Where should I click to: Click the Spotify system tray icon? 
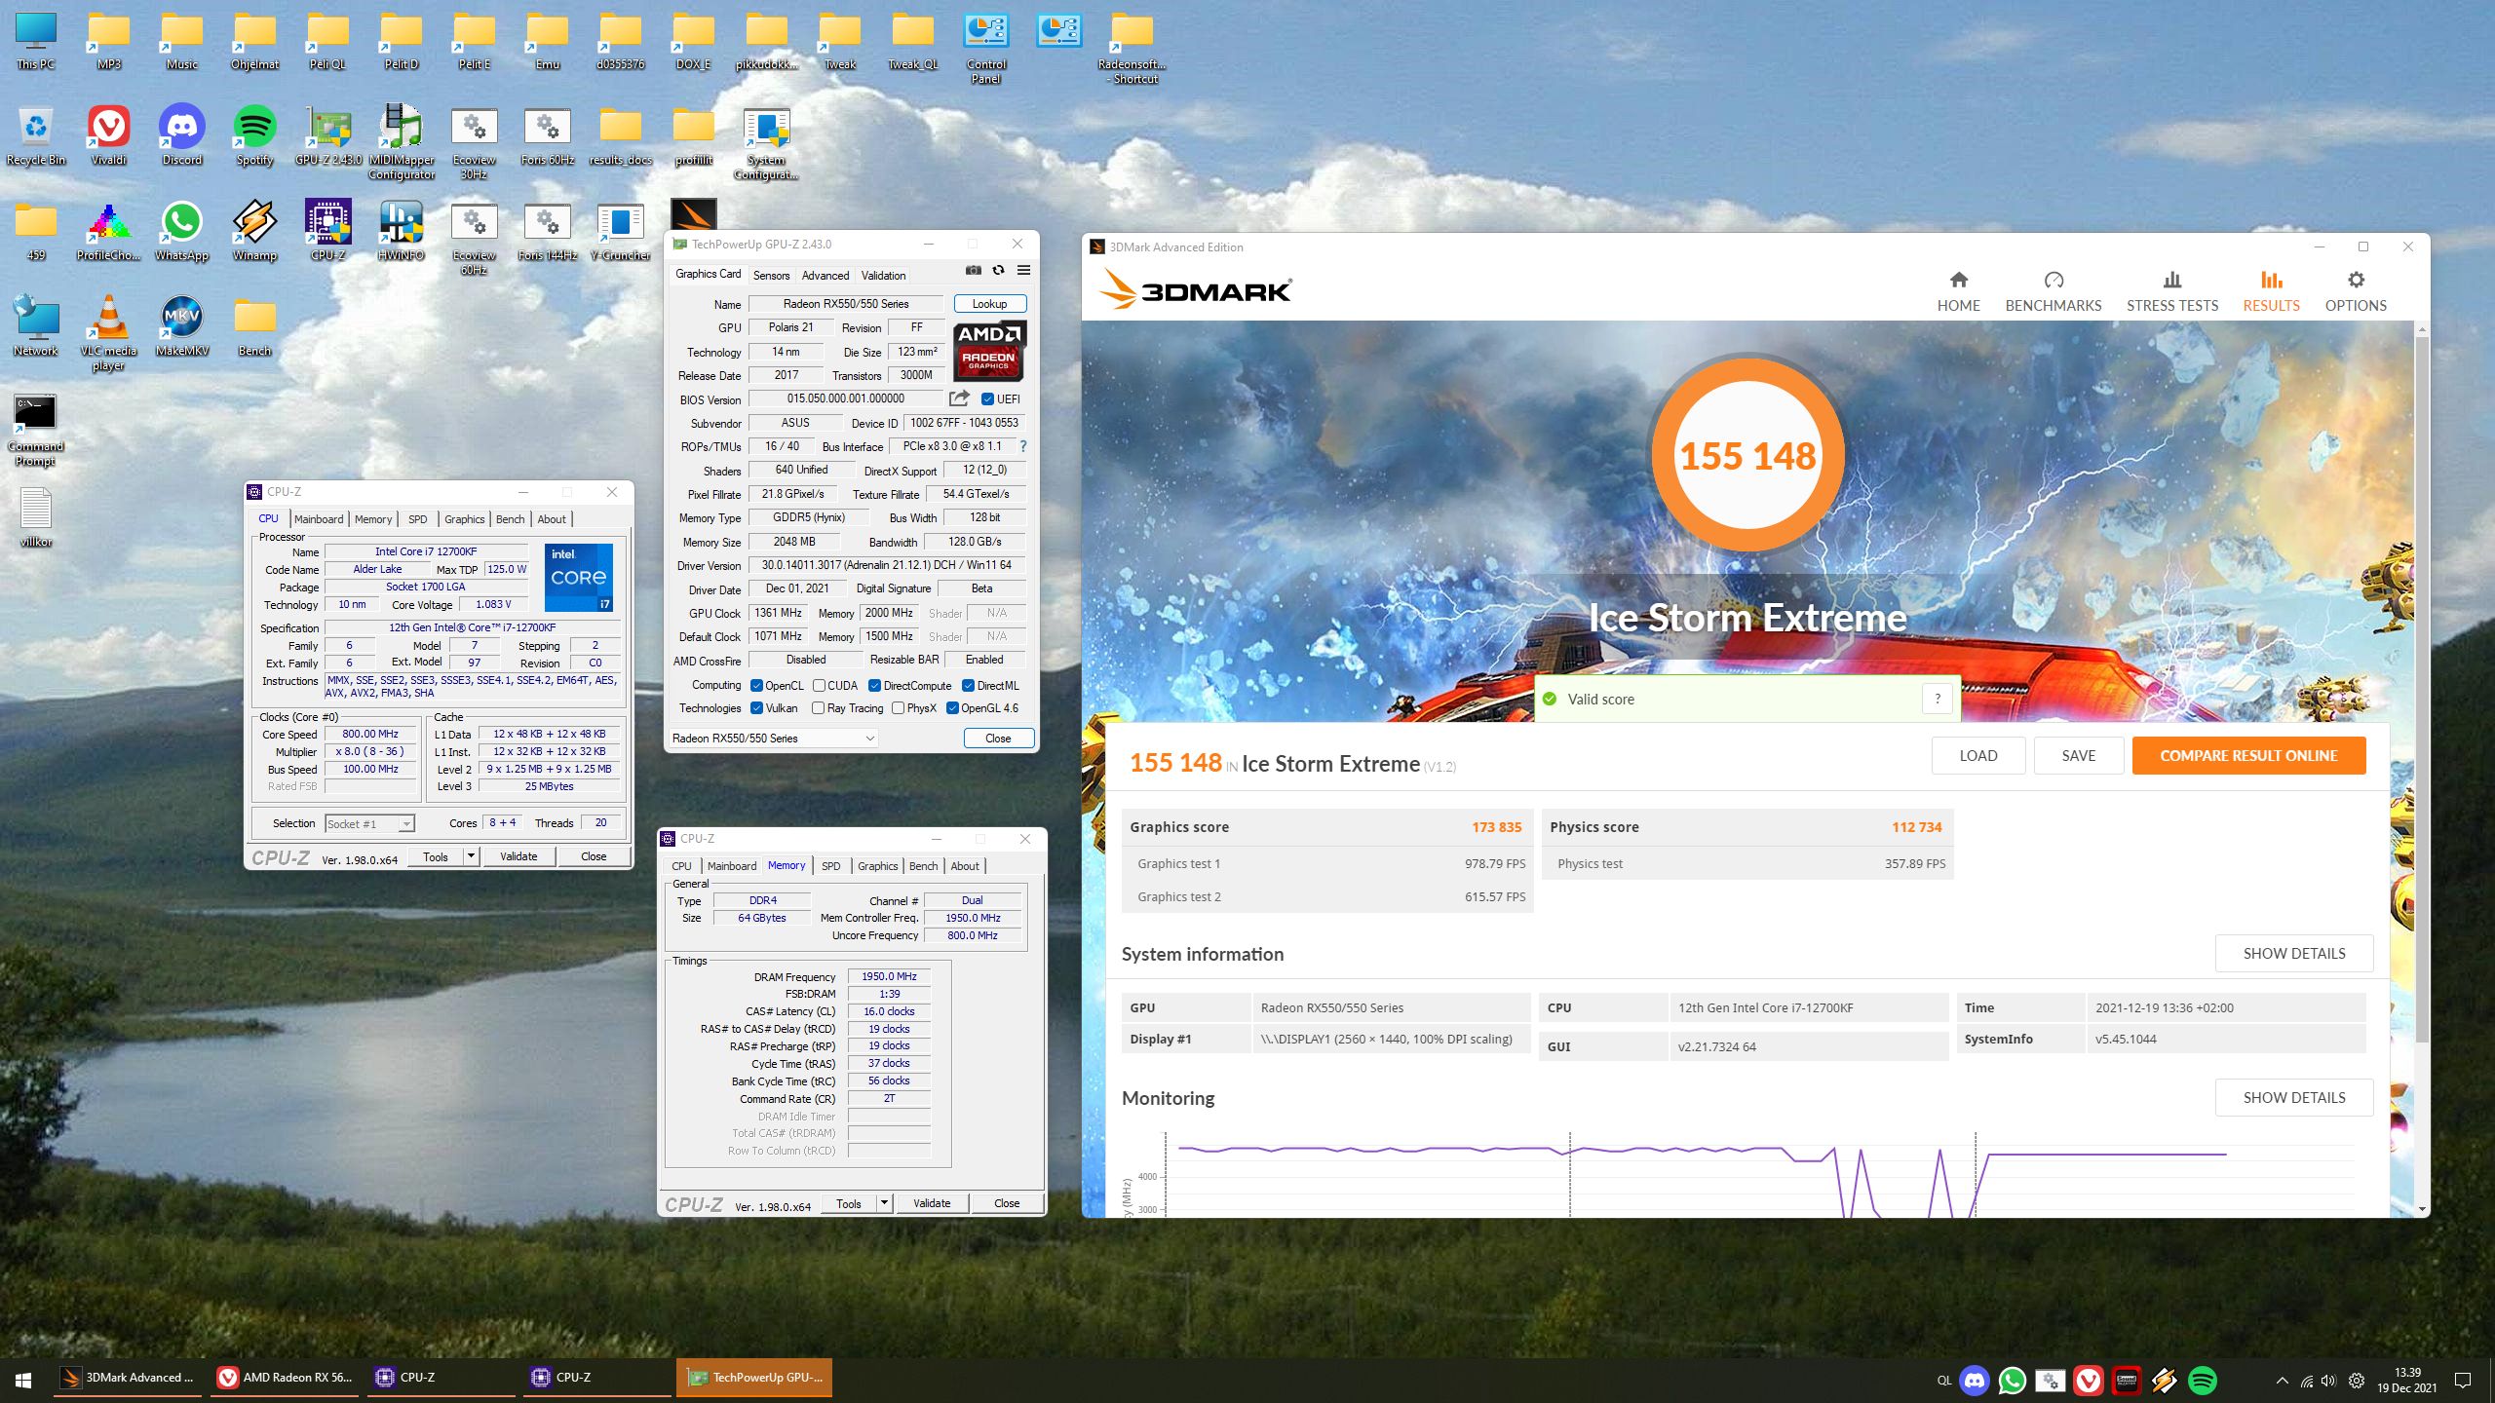(x=2203, y=1381)
